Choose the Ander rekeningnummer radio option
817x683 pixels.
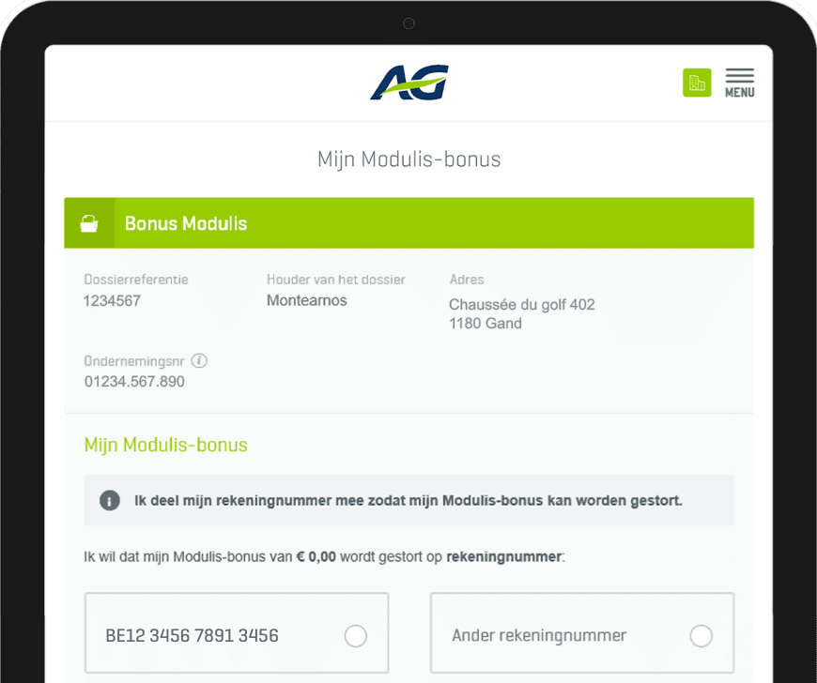click(x=701, y=636)
